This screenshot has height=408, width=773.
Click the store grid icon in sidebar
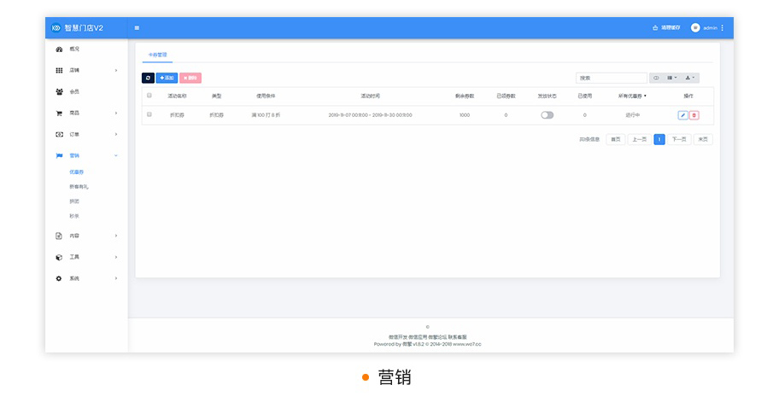point(59,71)
